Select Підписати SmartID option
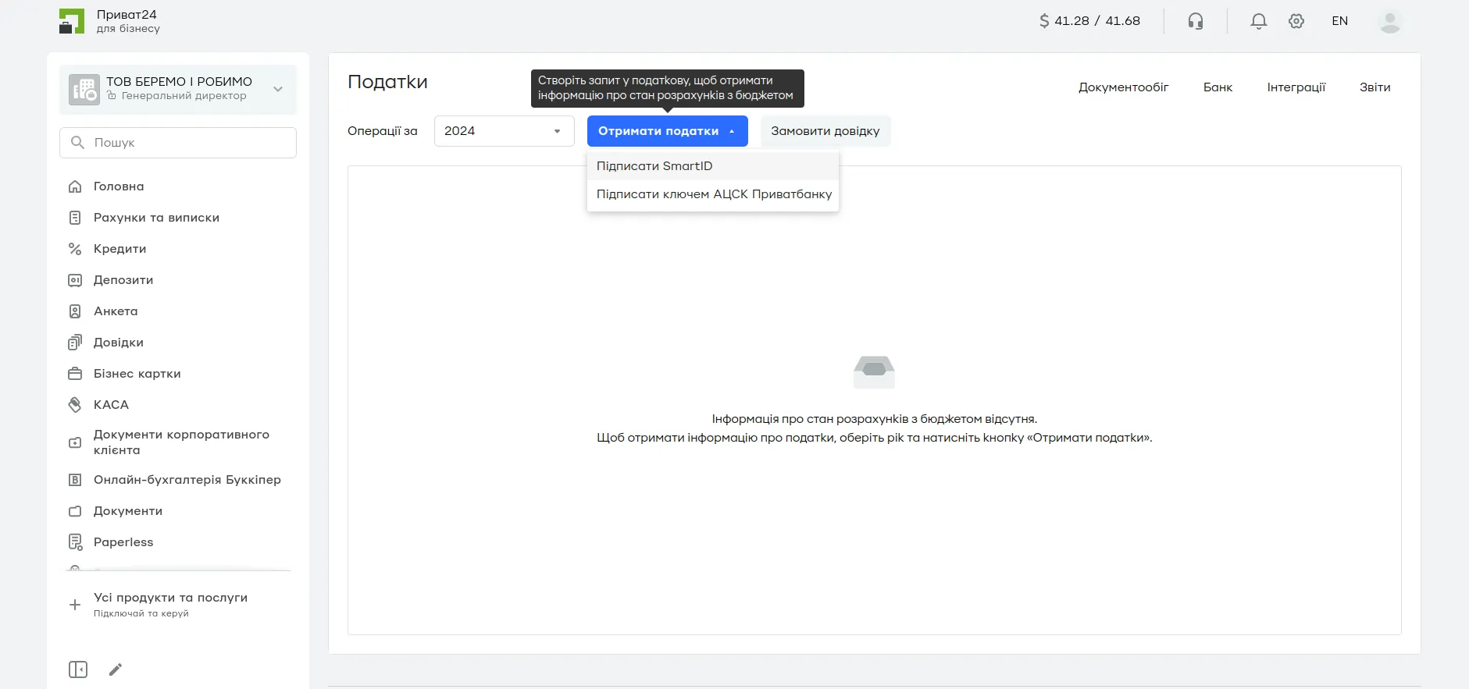 (x=654, y=166)
